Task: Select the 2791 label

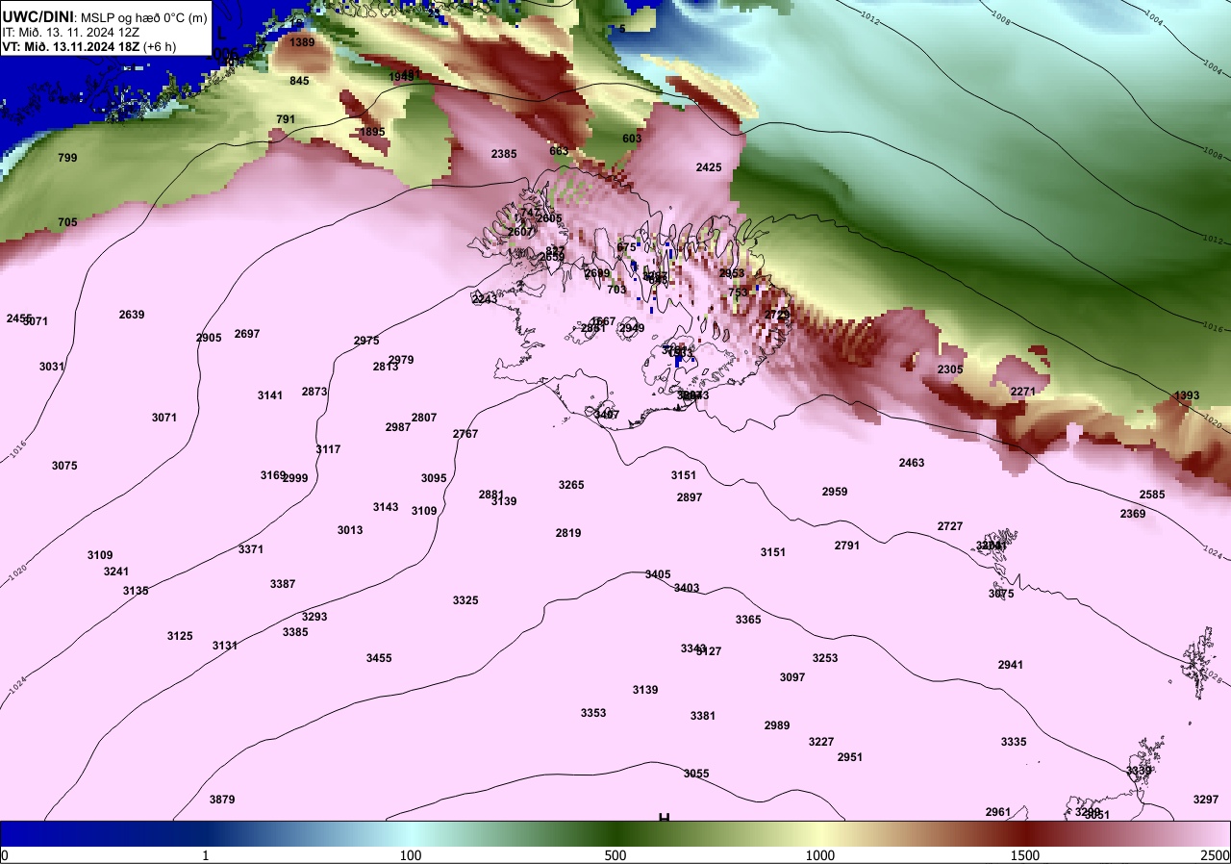Action: pyautogui.click(x=847, y=546)
